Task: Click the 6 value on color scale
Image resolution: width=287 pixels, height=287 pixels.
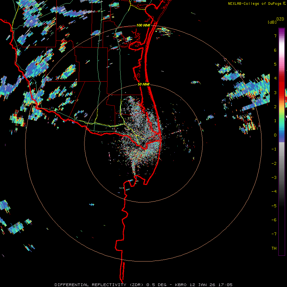Action: point(275,50)
